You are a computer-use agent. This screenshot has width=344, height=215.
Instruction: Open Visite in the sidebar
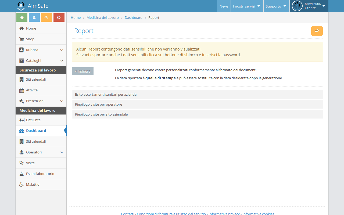coord(41,163)
